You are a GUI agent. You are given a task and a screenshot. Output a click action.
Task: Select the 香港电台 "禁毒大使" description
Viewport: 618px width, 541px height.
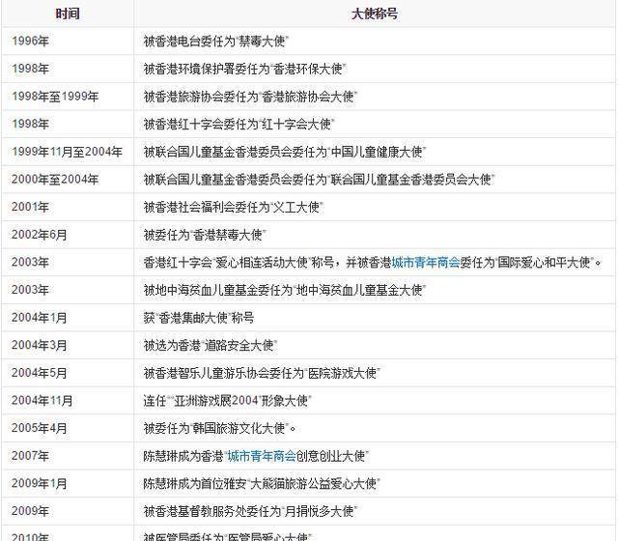pyautogui.click(x=216, y=41)
